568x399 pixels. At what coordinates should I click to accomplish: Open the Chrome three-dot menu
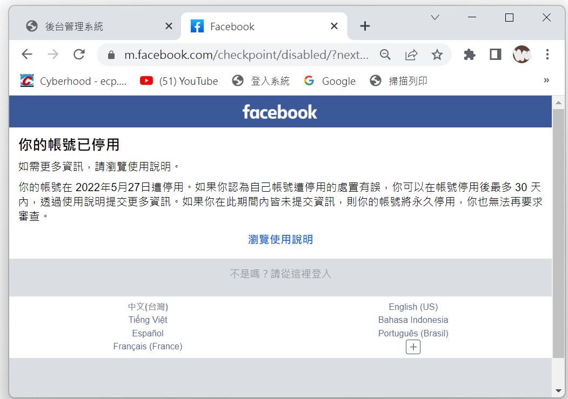(x=547, y=55)
